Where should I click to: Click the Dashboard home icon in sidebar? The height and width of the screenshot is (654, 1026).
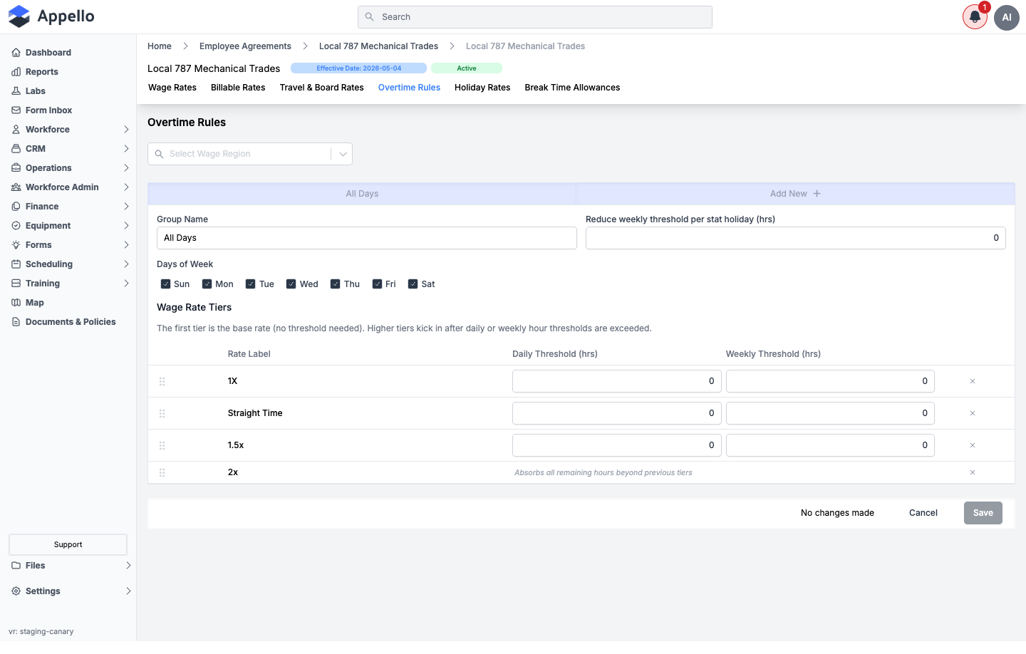(x=16, y=53)
